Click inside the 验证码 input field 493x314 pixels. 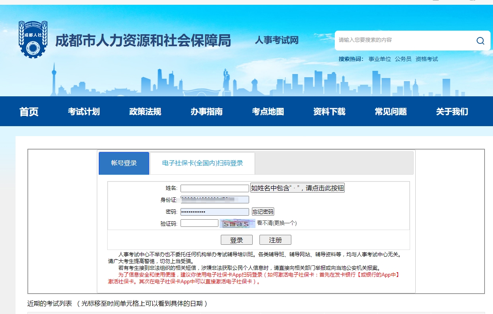(x=199, y=223)
